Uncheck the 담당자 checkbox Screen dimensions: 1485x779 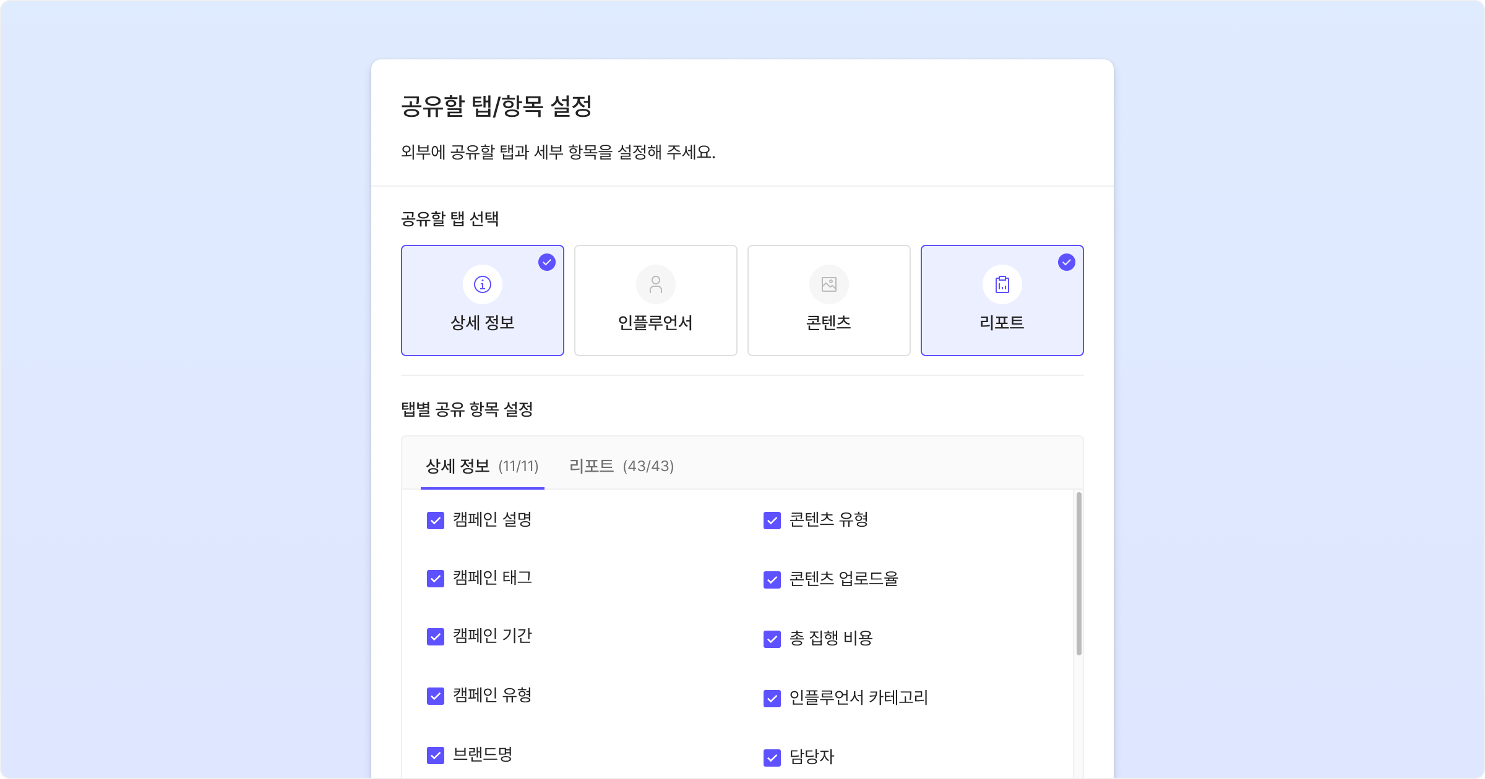tap(772, 758)
